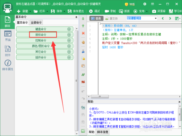This screenshot has width=182, height=136.
Task: Open the 新建 dropdown arrow
Action: 30,12
